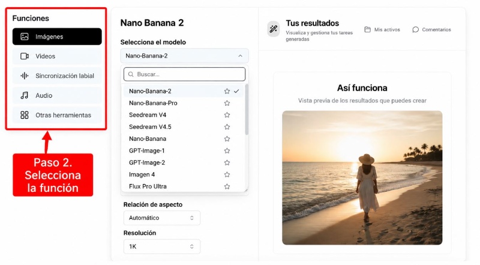Click into the Buscar search field

[x=184, y=74]
